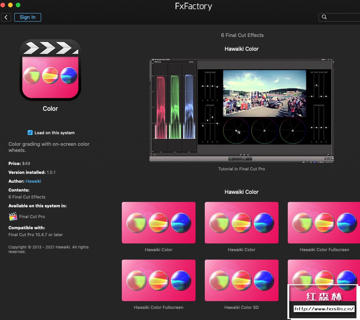
Task: Click the "Price: $49" text
Action: (19, 163)
